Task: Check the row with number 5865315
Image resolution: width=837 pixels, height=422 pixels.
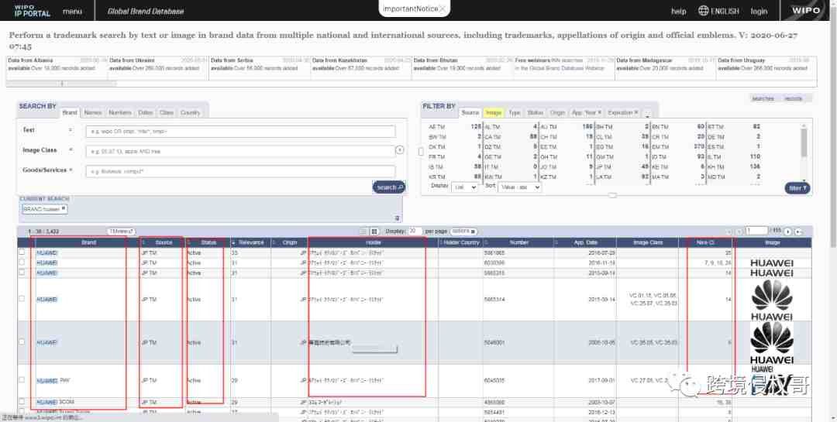Action: (22, 272)
